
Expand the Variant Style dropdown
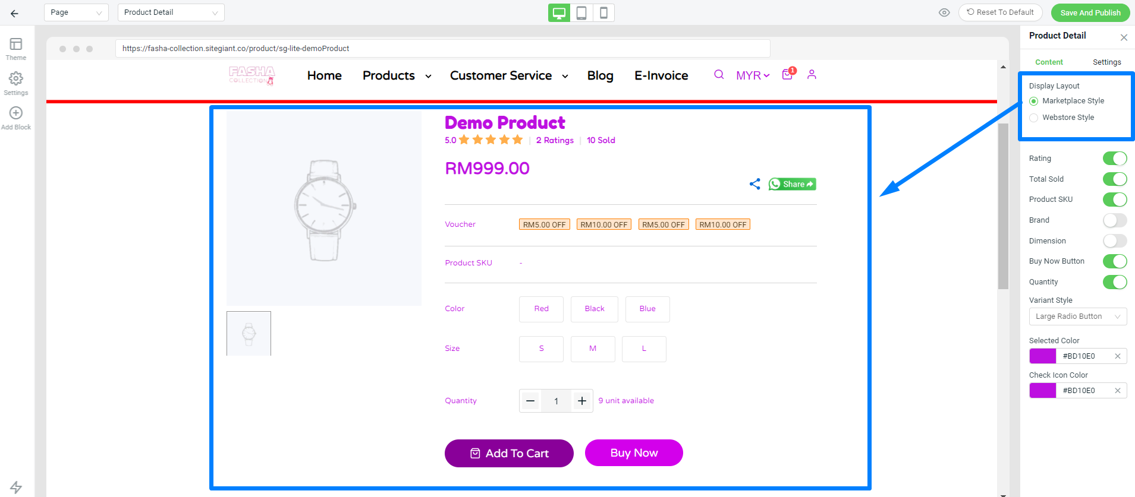click(1078, 316)
